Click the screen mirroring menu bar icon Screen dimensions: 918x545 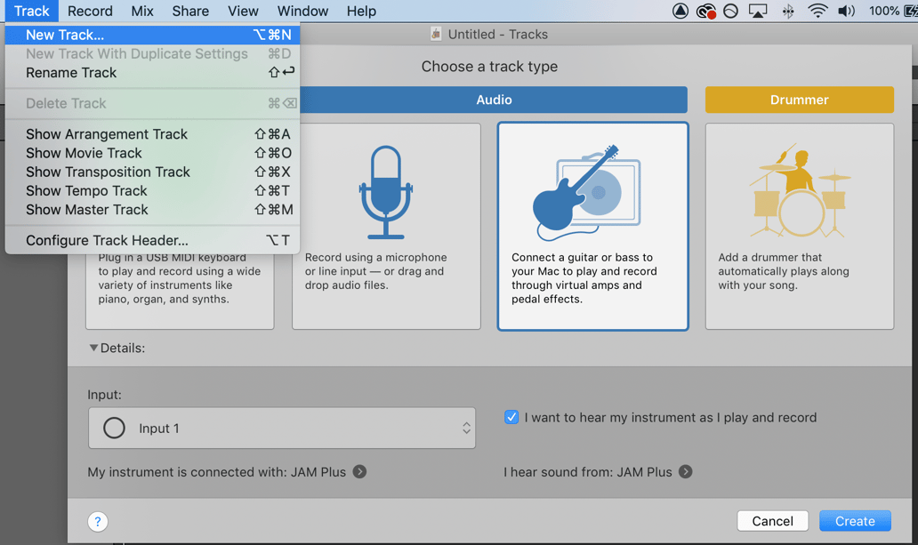[x=759, y=11]
